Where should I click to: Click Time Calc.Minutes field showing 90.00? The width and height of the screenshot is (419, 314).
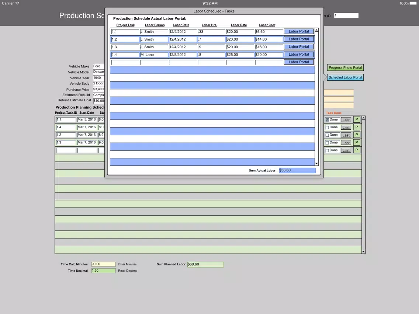click(x=103, y=264)
